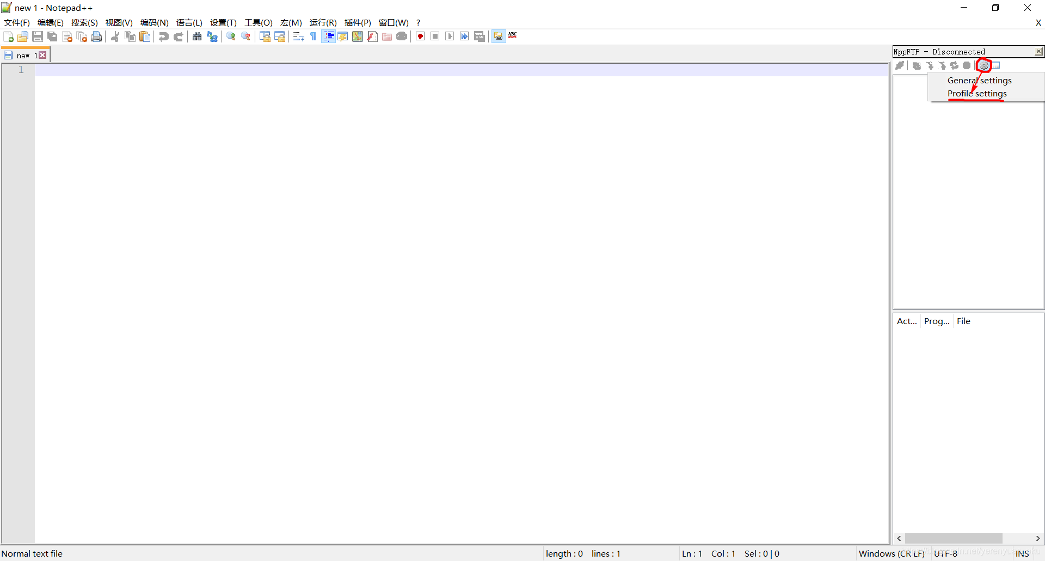Choose General settings from NppFTP menu

(x=980, y=80)
